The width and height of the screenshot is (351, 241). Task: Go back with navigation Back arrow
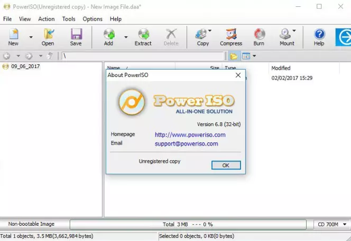click(x=6, y=56)
